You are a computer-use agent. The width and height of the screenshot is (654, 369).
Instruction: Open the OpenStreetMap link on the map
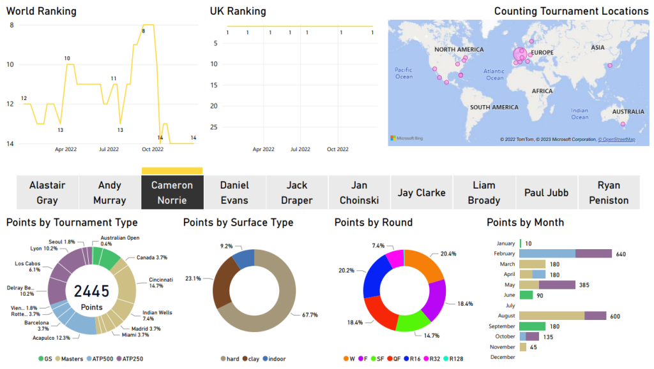coord(616,140)
